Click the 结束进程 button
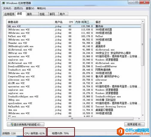This screenshot has height=137, width=151. click(x=135, y=124)
